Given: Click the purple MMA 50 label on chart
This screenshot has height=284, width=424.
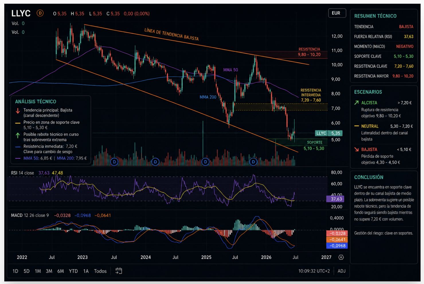Looking at the screenshot, I should tap(230, 70).
